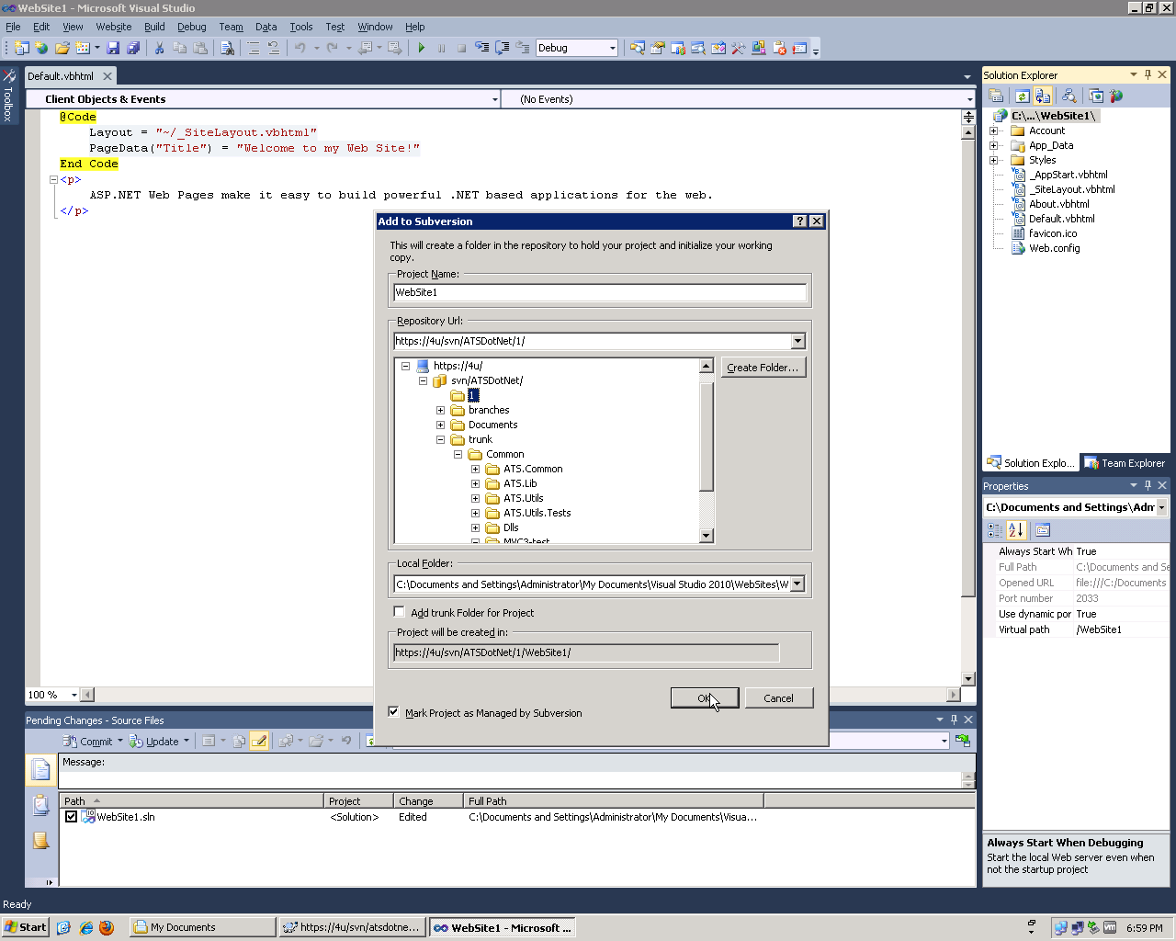The image size is (1176, 941).
Task: Click the Comment lines icon in the toolbar
Action: coord(254,48)
